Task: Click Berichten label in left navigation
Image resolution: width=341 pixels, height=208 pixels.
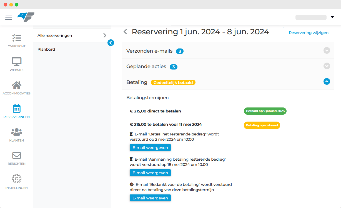Action: click(x=17, y=164)
